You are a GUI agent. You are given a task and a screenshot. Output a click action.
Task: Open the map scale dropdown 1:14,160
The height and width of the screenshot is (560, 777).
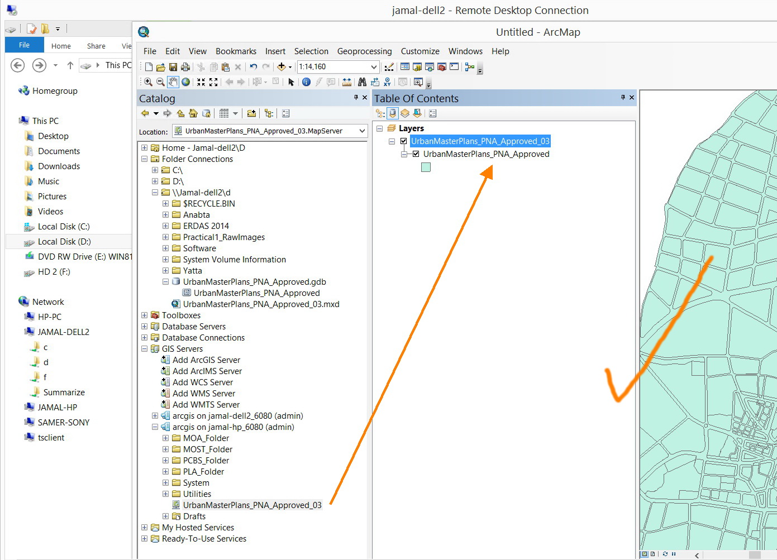(x=374, y=67)
